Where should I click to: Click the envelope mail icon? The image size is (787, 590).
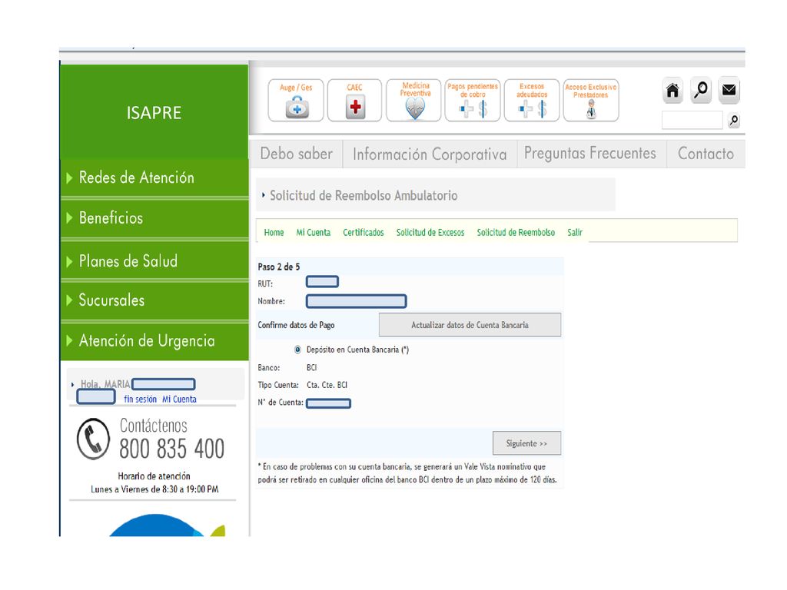(x=729, y=91)
